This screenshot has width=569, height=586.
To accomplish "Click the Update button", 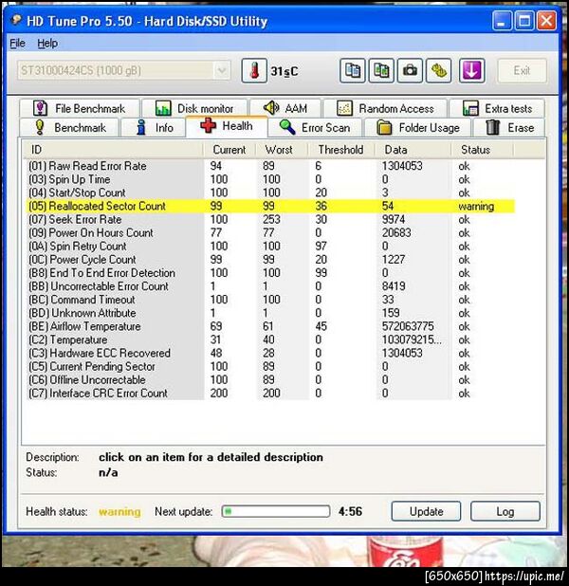I will pos(426,511).
